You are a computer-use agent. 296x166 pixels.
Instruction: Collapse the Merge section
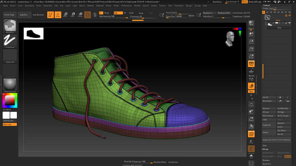(266, 149)
